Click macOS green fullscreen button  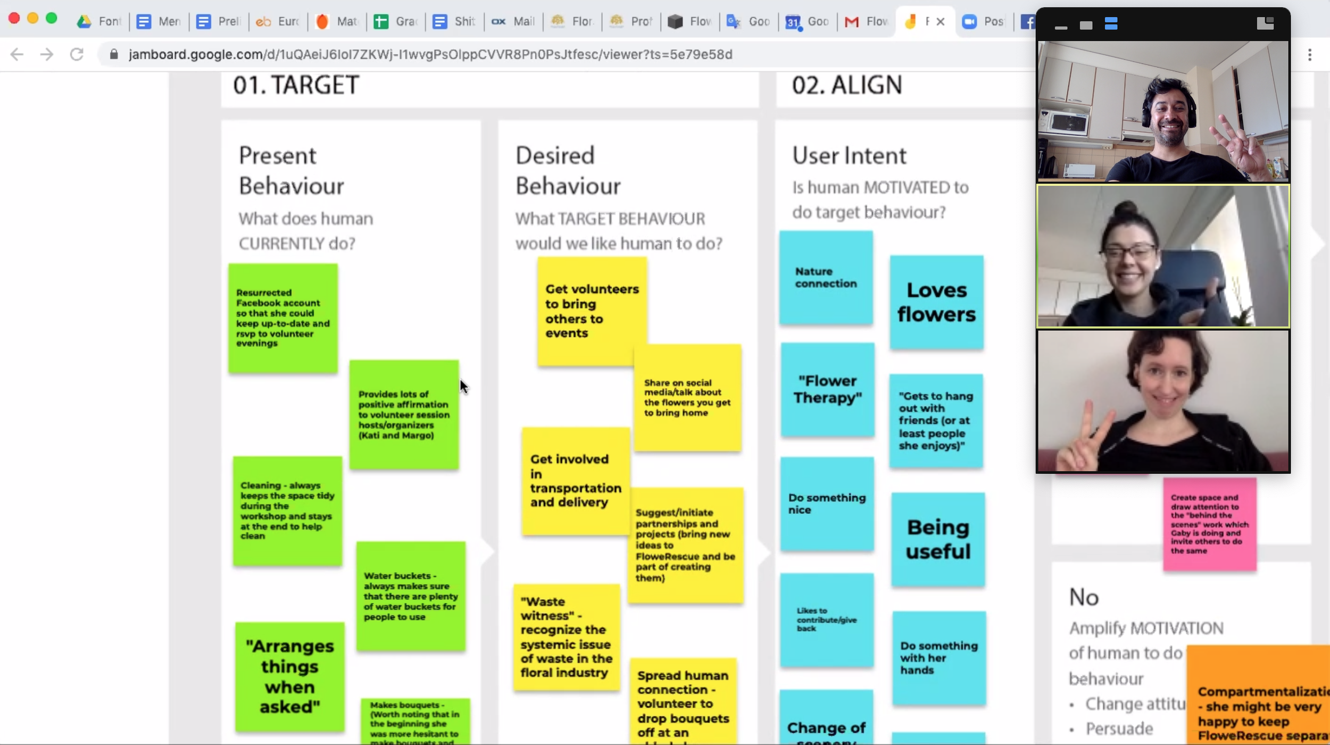coord(51,19)
